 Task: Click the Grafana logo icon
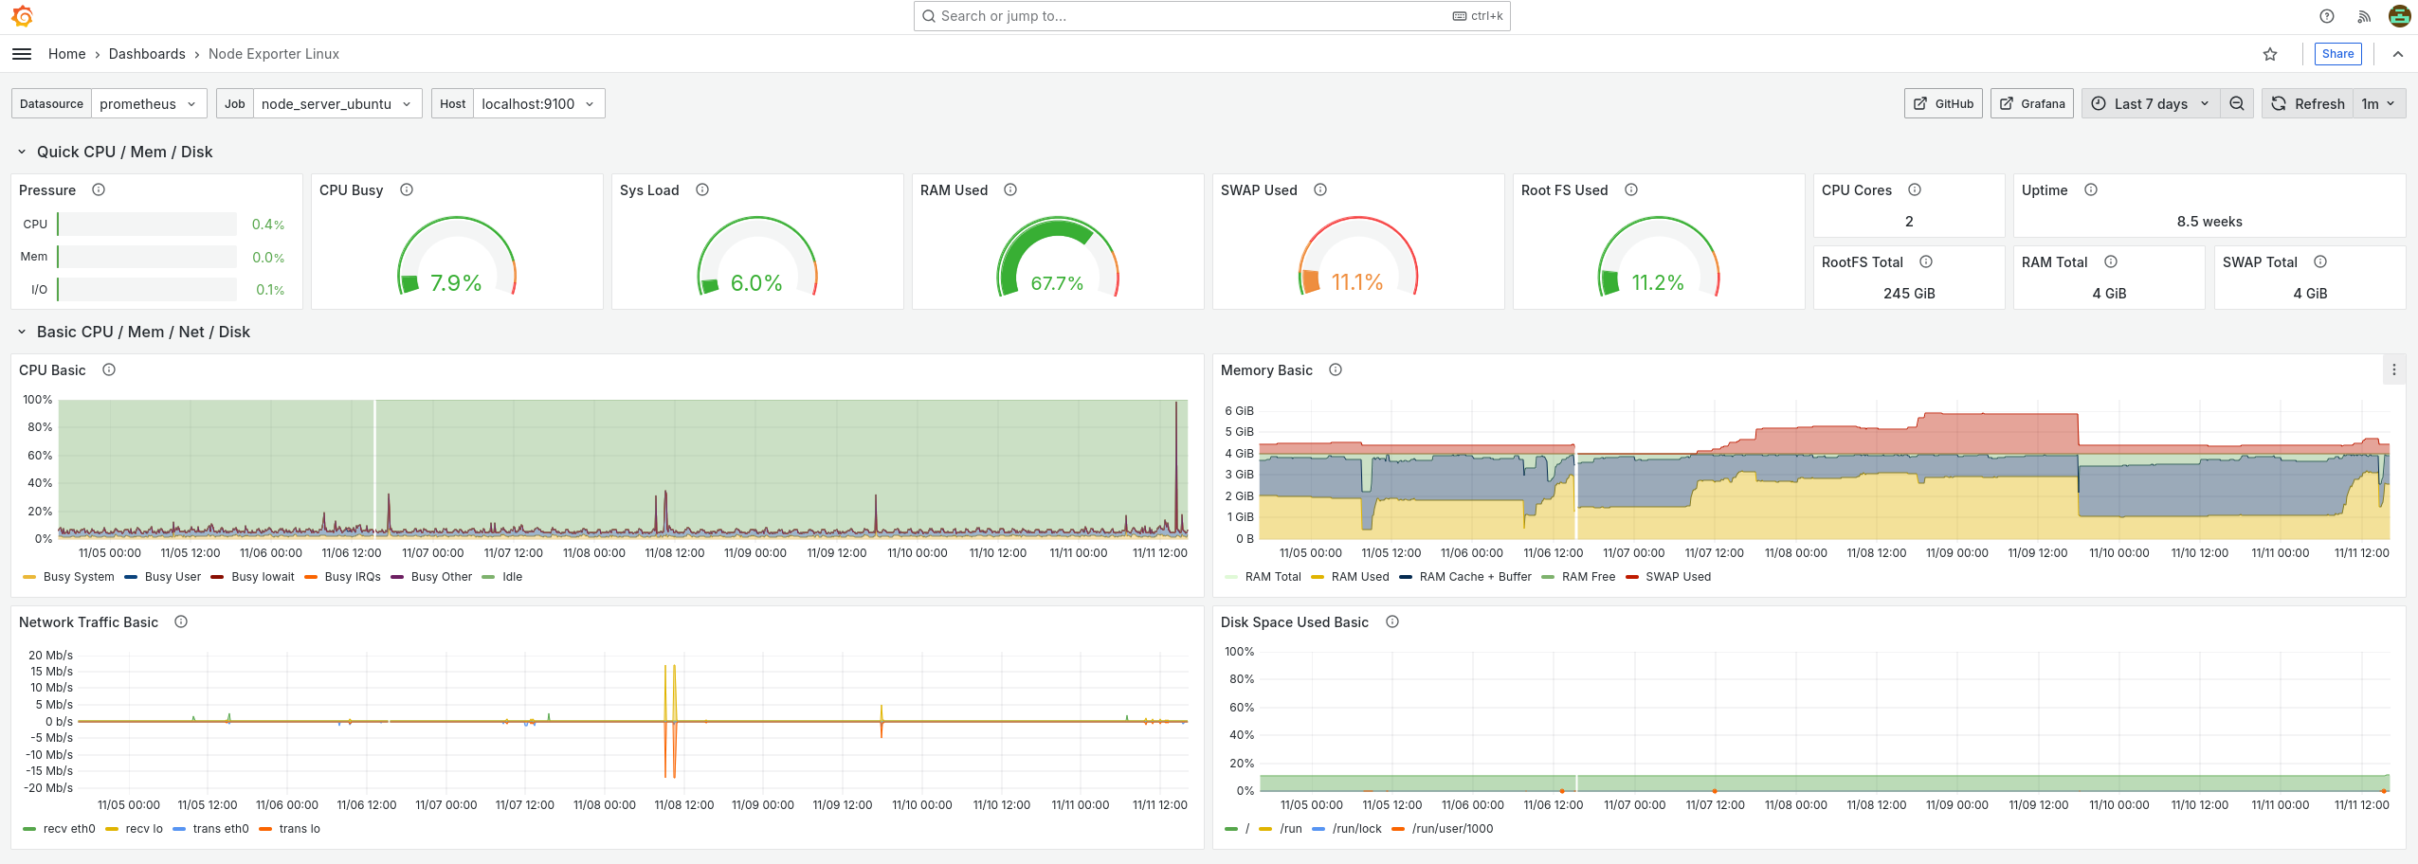[22, 16]
